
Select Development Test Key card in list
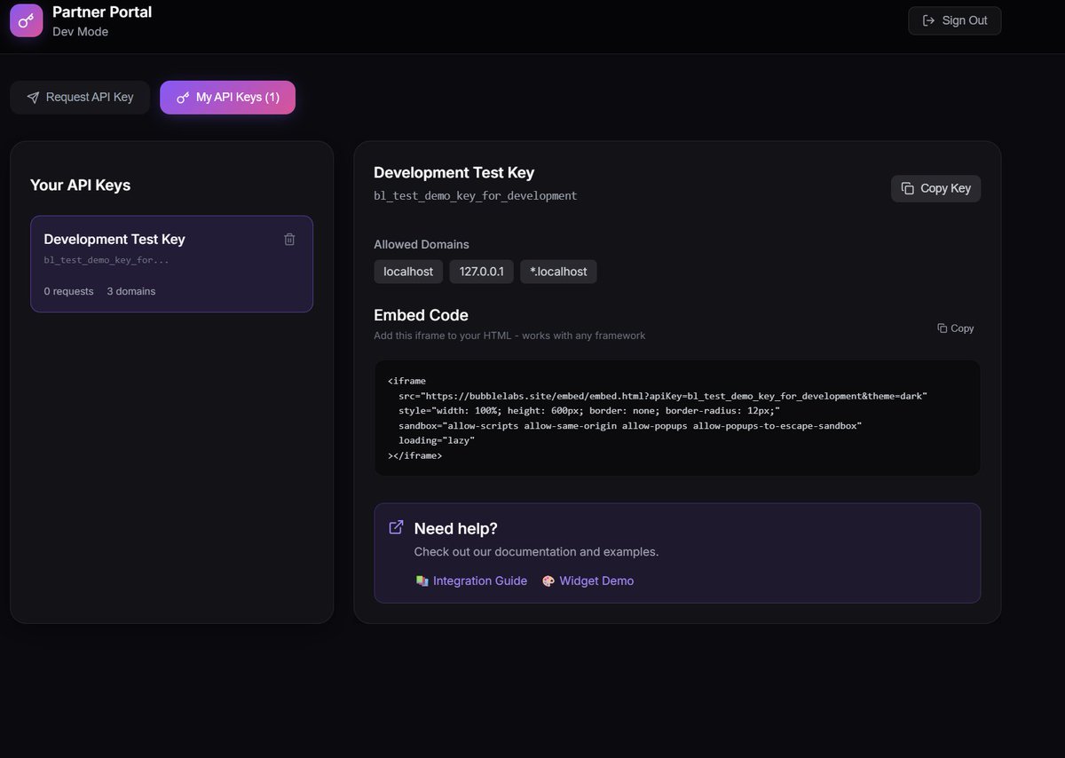point(171,264)
